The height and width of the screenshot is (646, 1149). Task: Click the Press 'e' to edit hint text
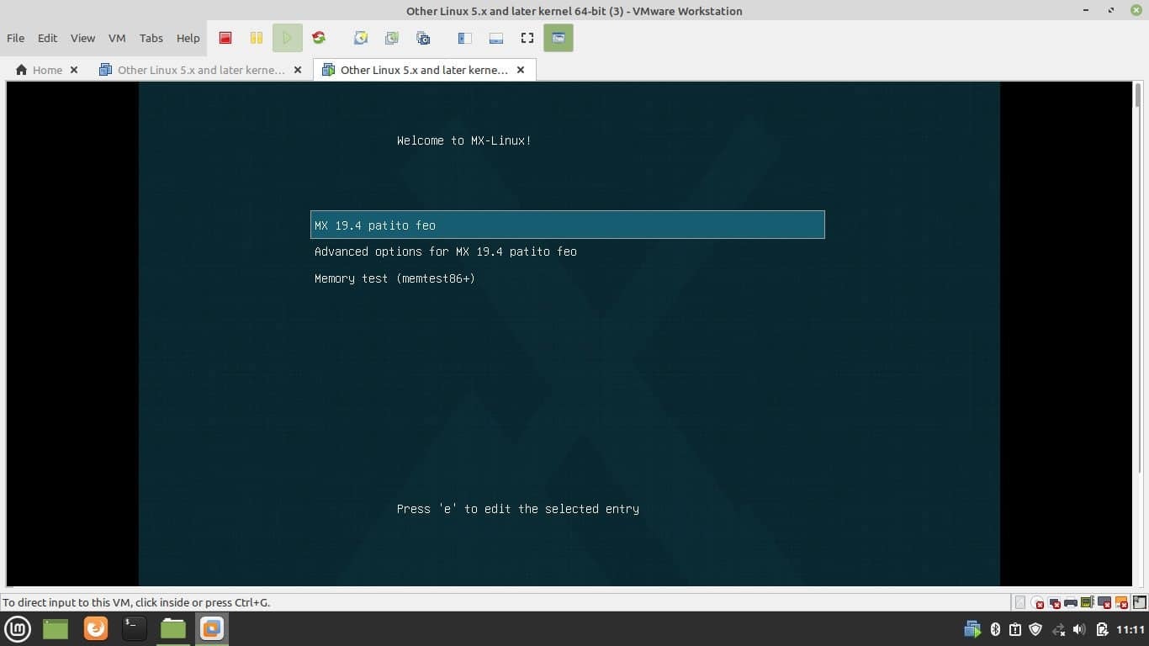point(518,509)
